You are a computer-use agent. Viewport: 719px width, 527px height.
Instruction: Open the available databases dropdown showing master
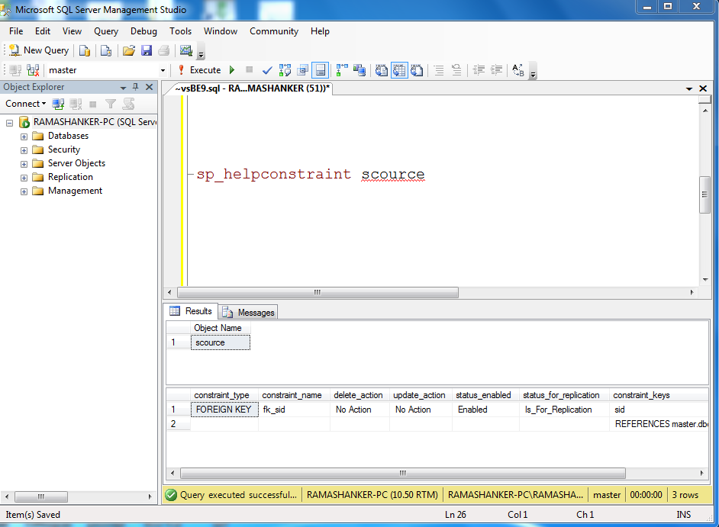(163, 69)
